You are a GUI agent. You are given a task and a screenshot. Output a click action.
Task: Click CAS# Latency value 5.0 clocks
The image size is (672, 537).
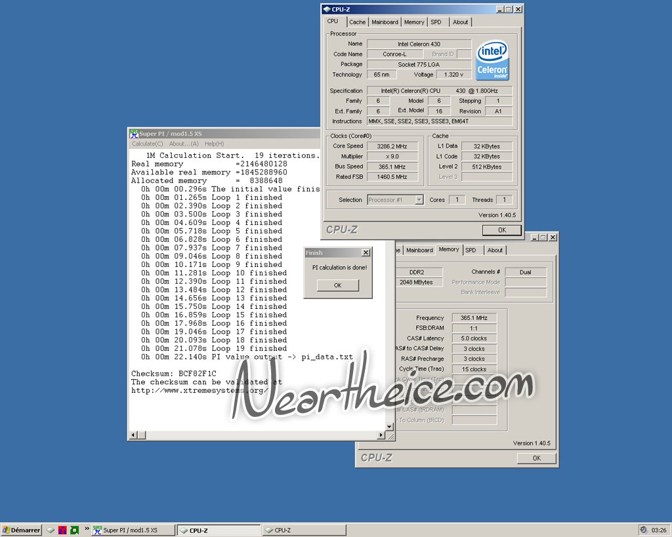pyautogui.click(x=474, y=338)
